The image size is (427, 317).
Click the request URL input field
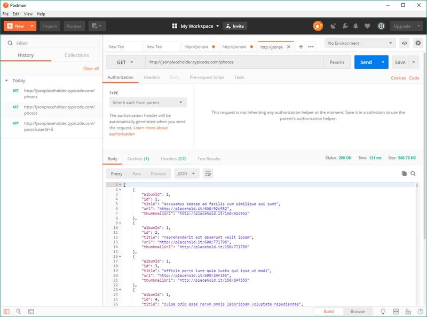pos(234,62)
